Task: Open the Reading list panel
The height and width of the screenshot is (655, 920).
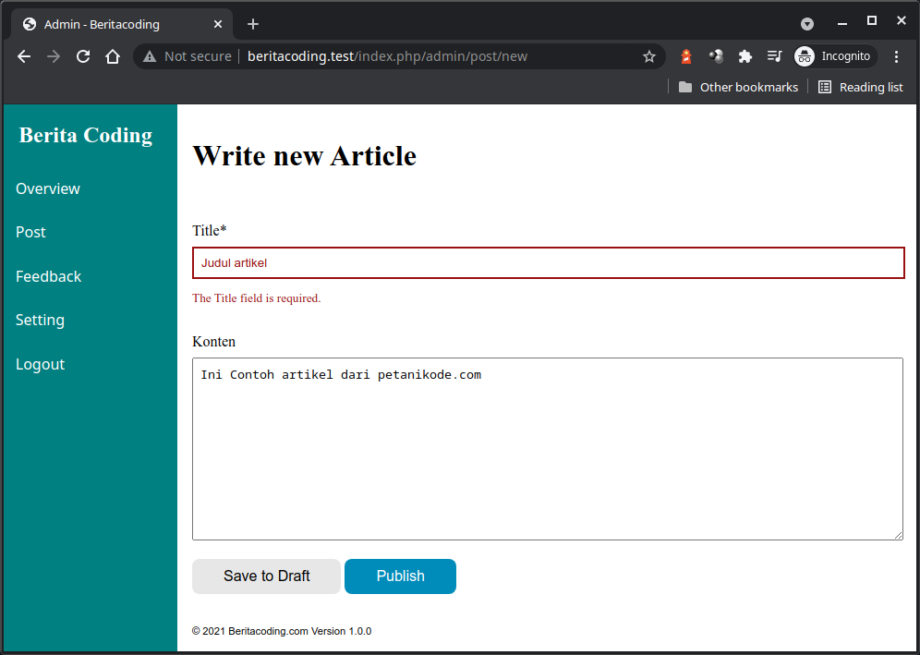Action: 860,87
